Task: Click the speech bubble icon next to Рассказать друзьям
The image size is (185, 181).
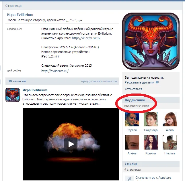Action: click(157, 83)
